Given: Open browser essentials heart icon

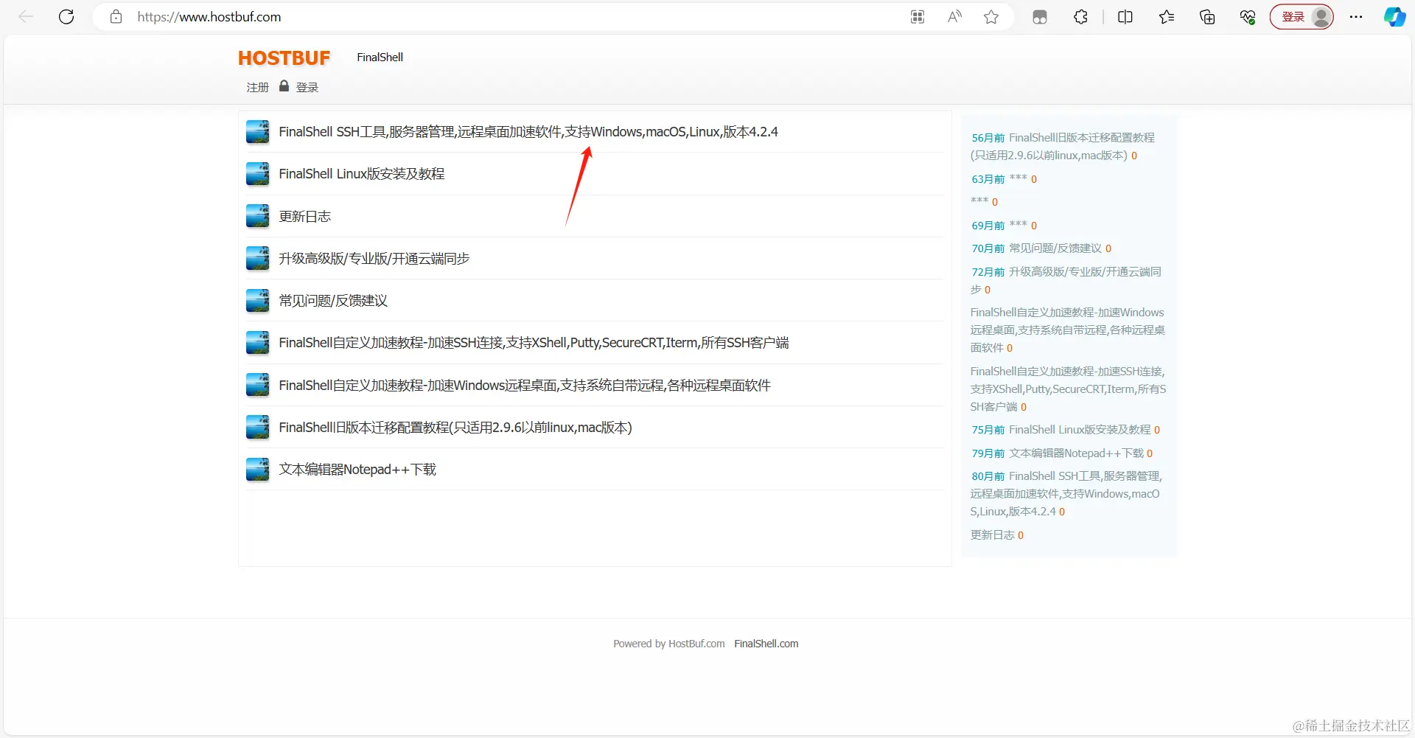Looking at the screenshot, I should (1248, 17).
